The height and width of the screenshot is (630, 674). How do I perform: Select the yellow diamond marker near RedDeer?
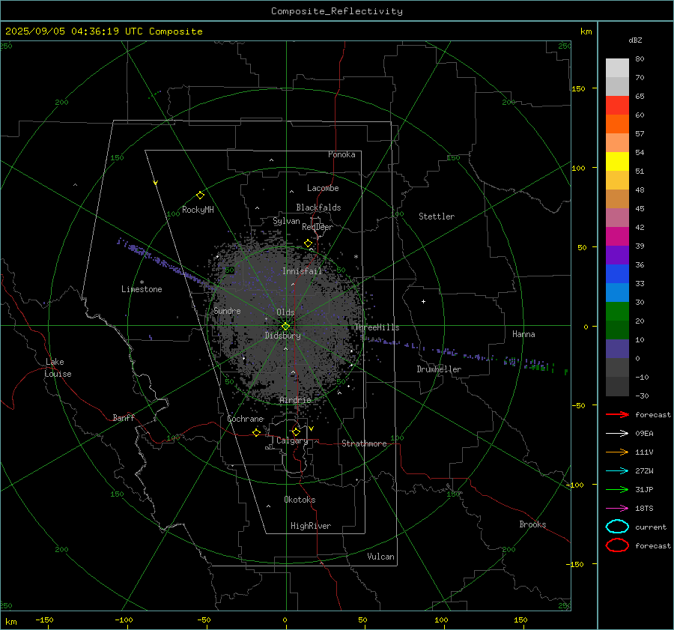click(309, 243)
